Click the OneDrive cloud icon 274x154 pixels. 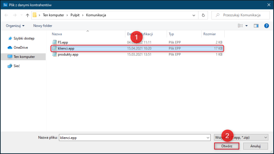pos(10,47)
